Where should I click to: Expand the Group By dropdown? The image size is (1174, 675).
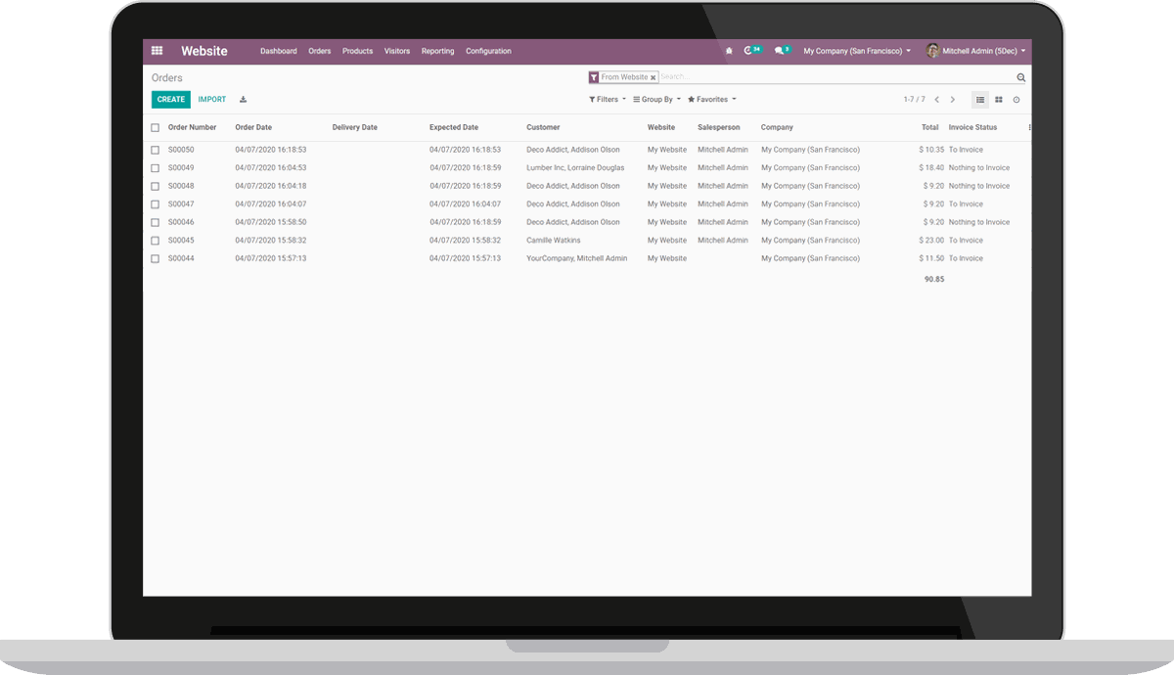(x=655, y=99)
